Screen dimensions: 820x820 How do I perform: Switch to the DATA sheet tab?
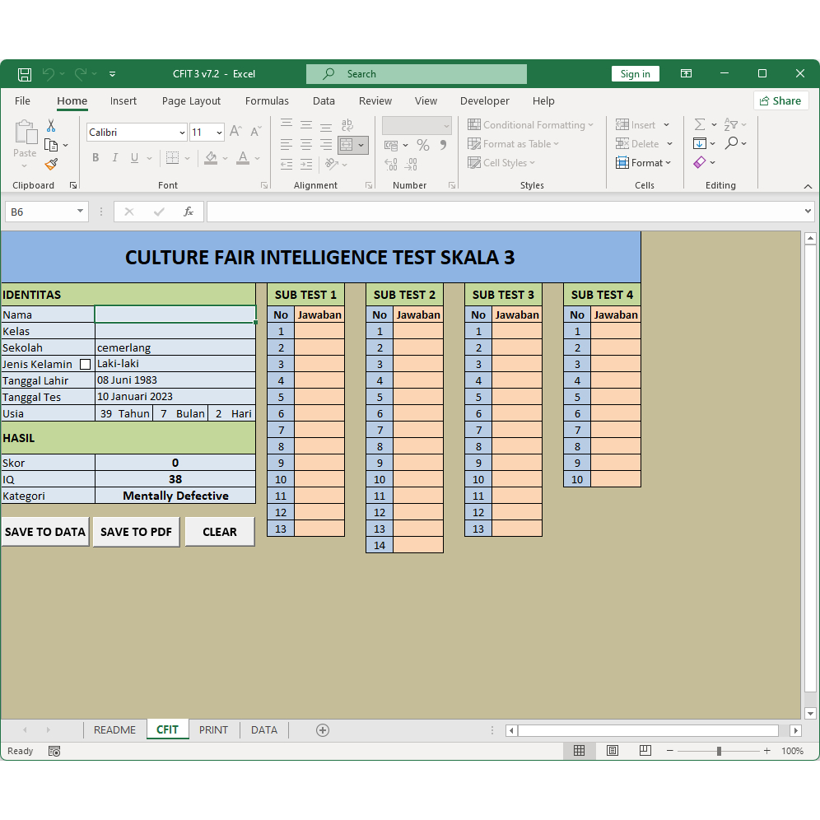(x=263, y=730)
